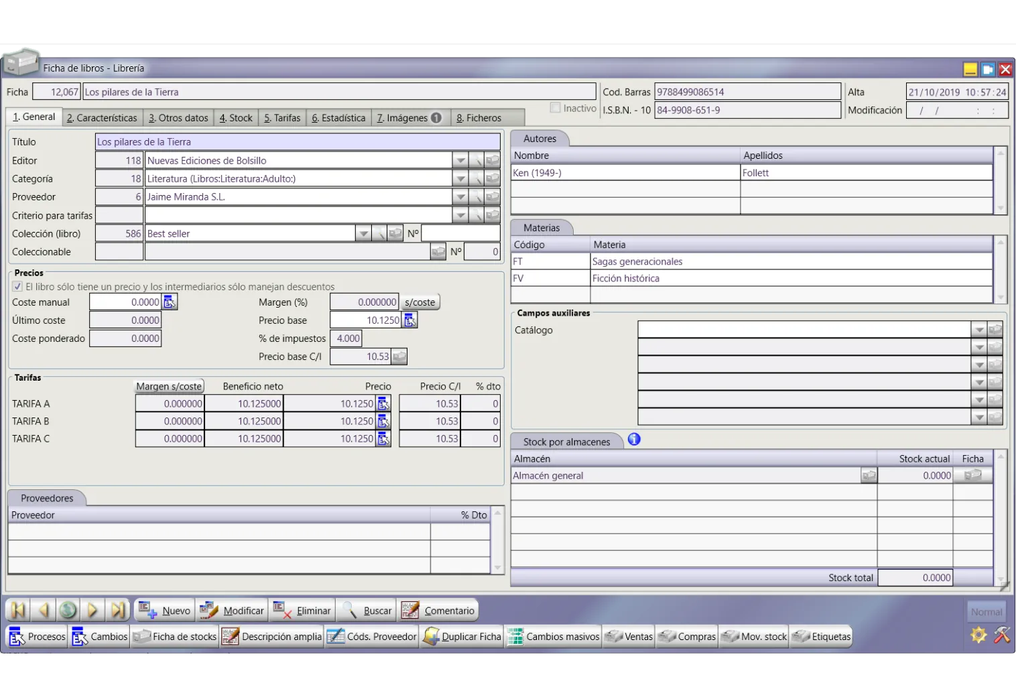This screenshot has width=1016, height=697.
Task: Switch to the Características tab
Action: [102, 118]
